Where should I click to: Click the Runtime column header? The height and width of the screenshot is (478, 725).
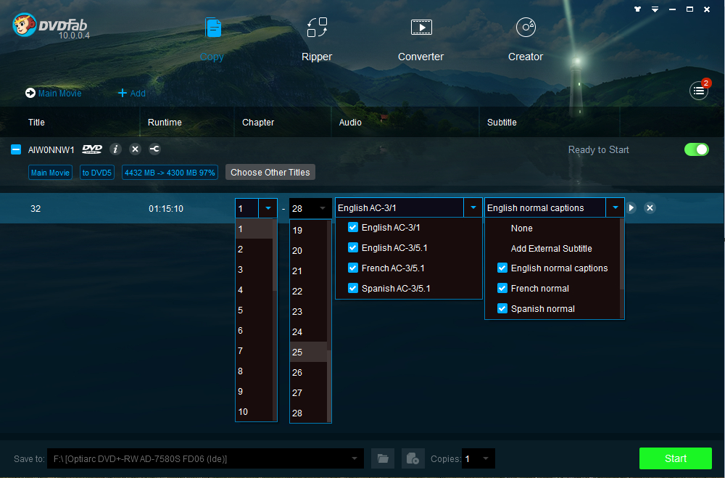(x=165, y=122)
